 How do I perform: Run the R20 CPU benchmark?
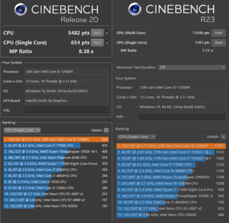97,33
